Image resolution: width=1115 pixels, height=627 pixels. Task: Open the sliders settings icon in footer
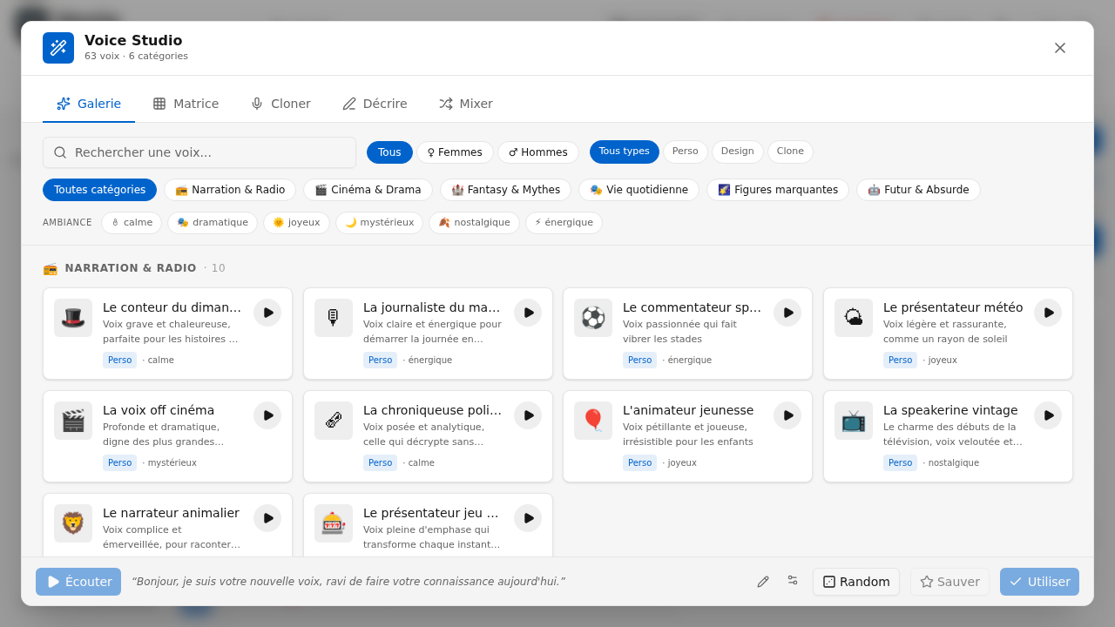pos(793,581)
